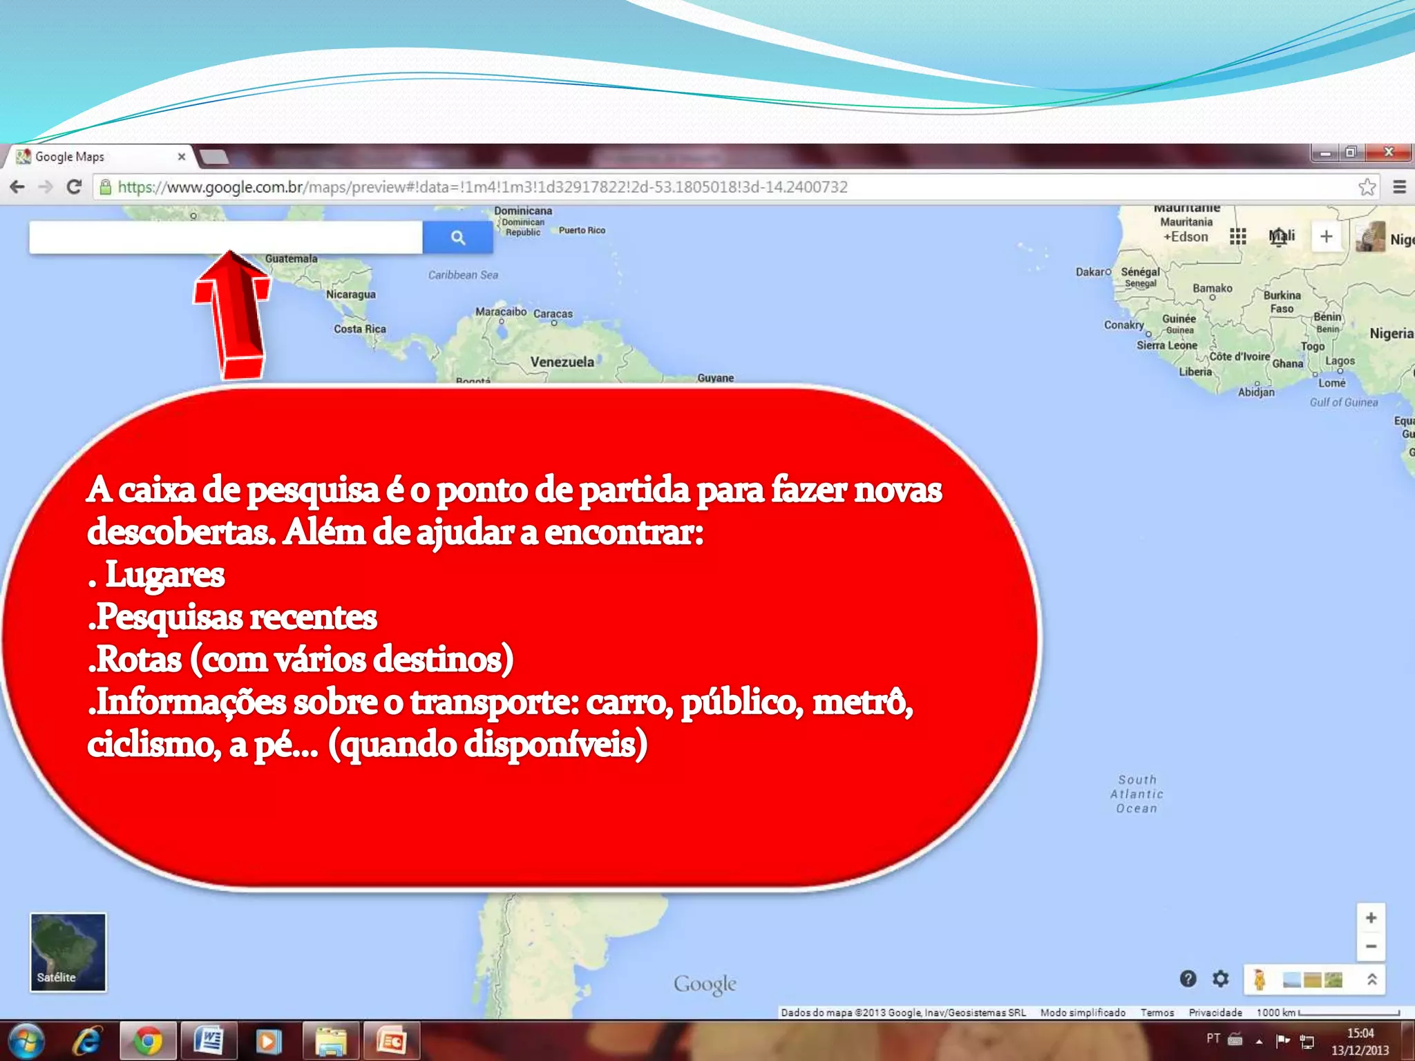Click the Google+ share plus button
The width and height of the screenshot is (1415, 1061).
pos(1326,237)
